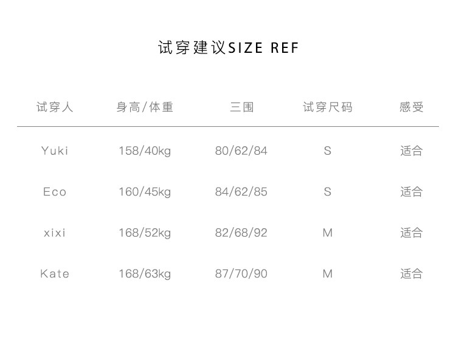Click 适合 in Kate's row
This screenshot has width=456, height=343.
tap(412, 274)
